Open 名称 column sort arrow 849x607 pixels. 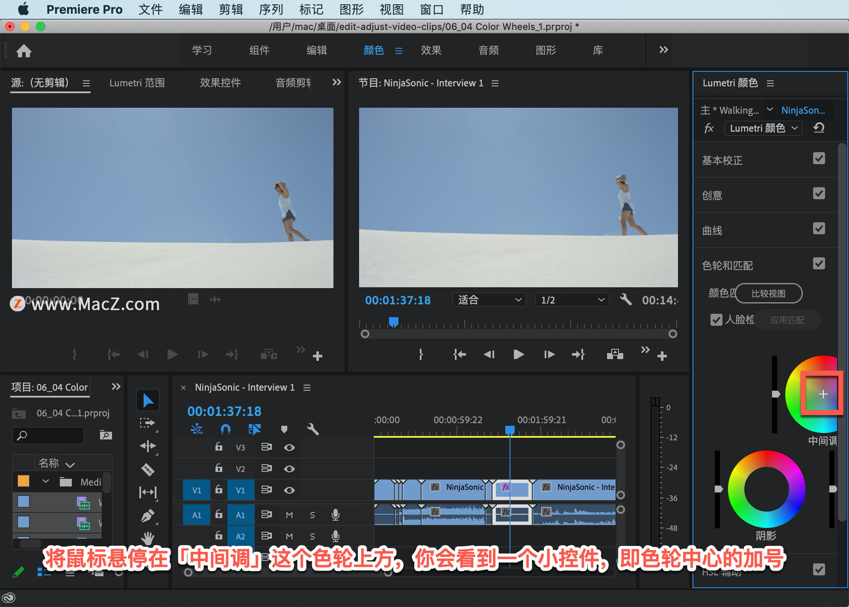(70, 464)
